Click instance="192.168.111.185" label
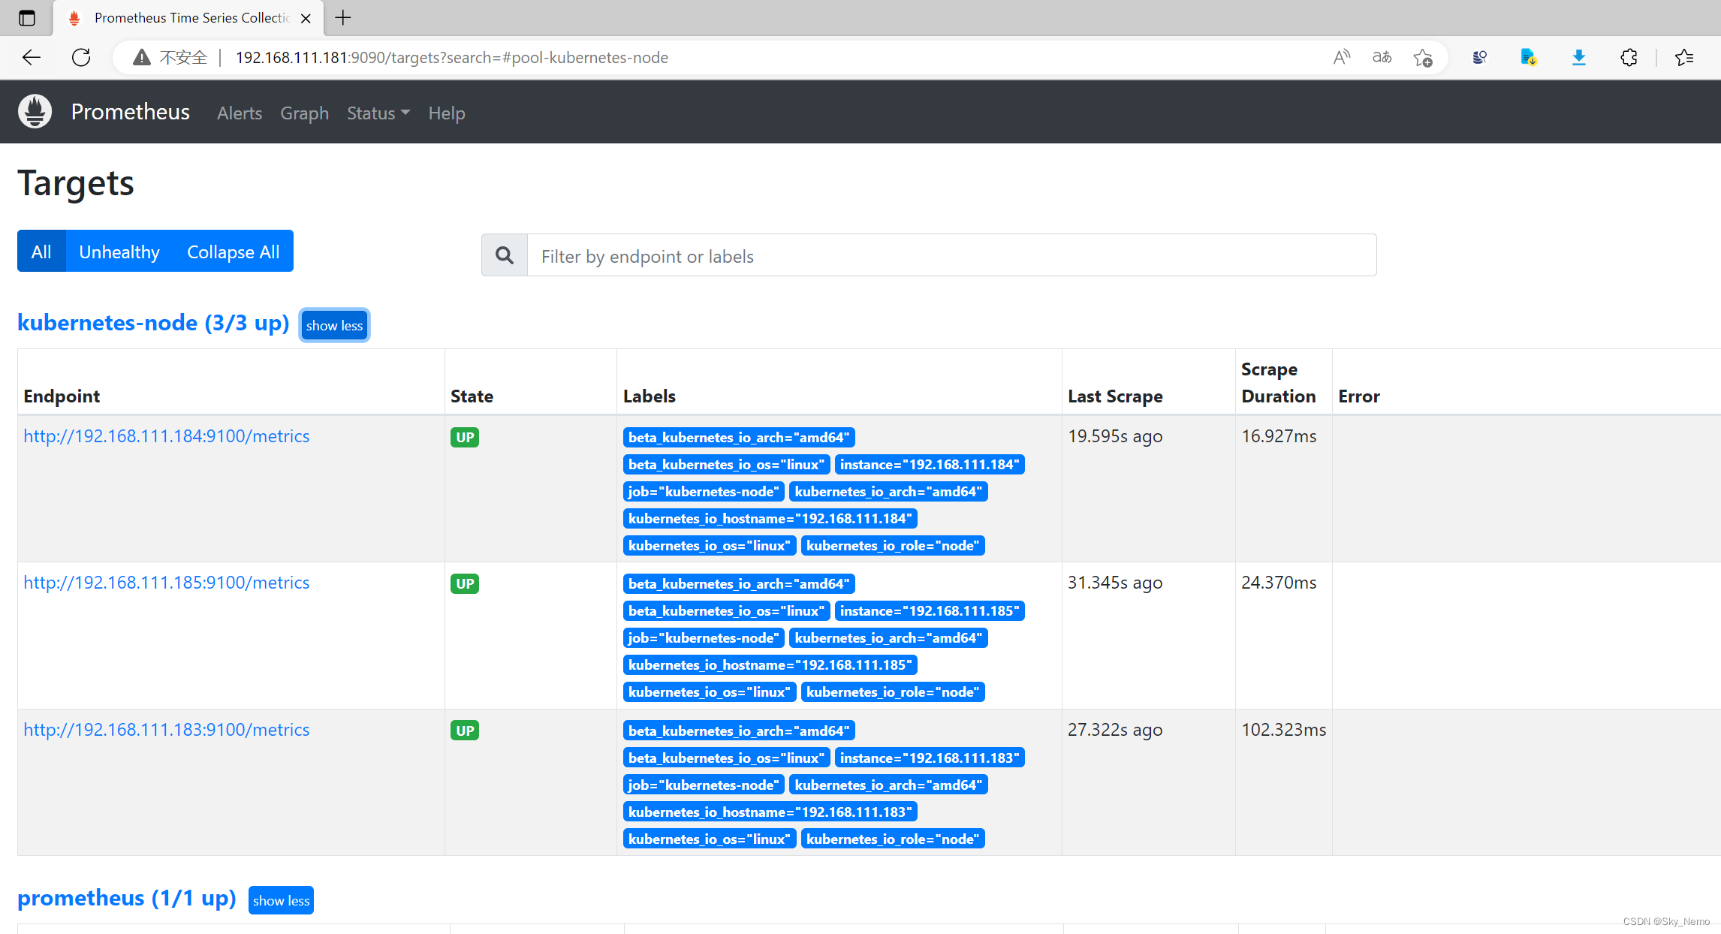The width and height of the screenshot is (1721, 934). click(x=930, y=611)
